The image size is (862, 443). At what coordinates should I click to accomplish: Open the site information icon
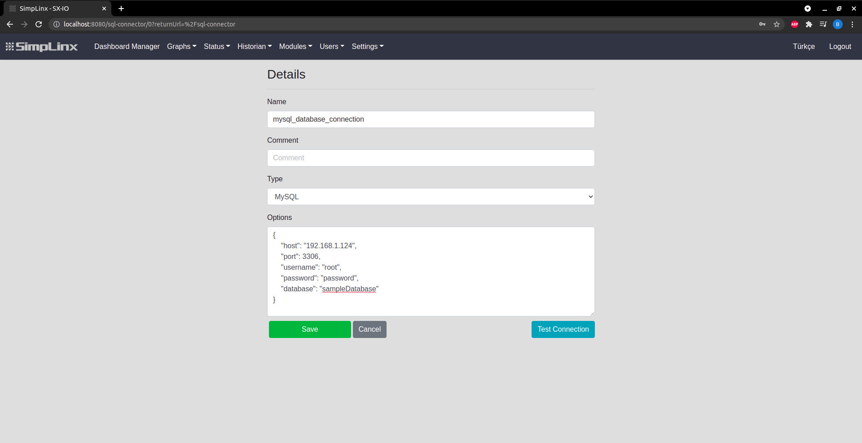point(57,24)
